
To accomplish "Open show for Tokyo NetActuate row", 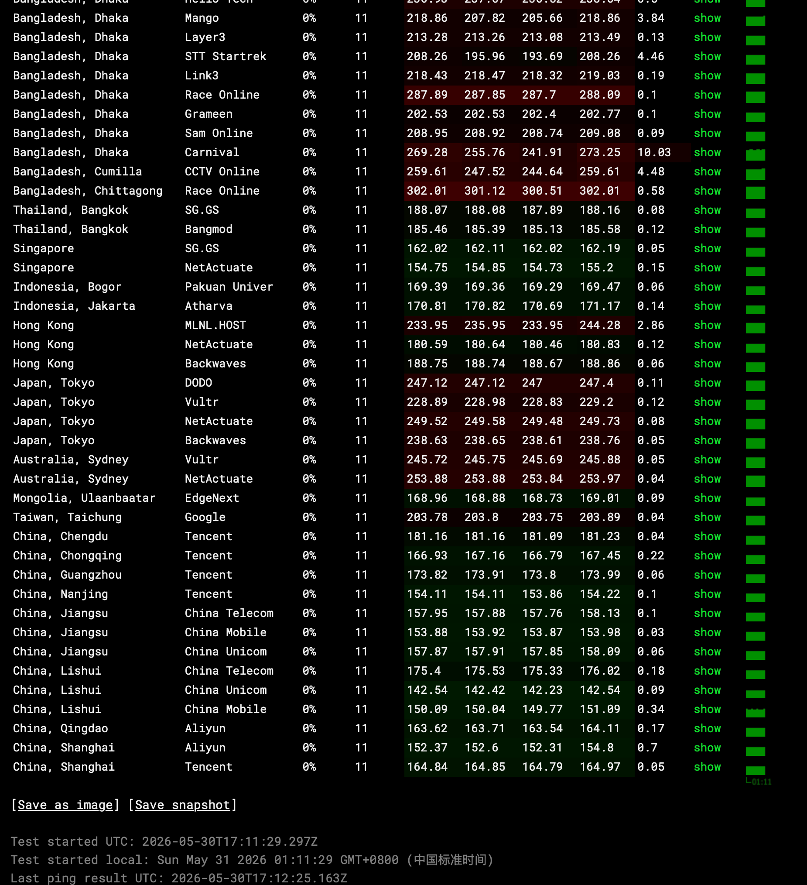I will pyautogui.click(x=707, y=422).
